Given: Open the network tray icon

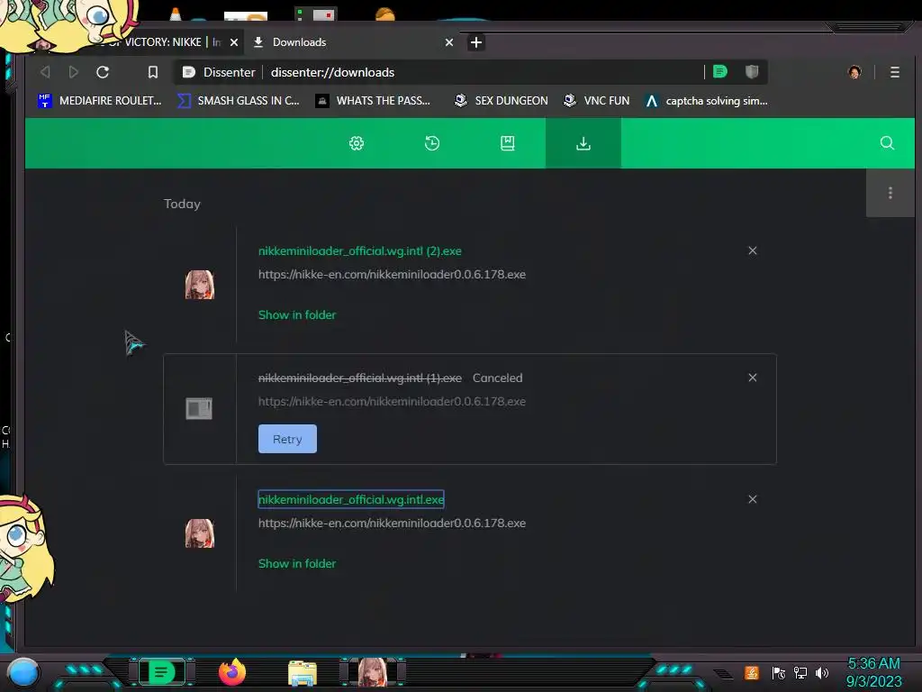Looking at the screenshot, I should point(800,672).
